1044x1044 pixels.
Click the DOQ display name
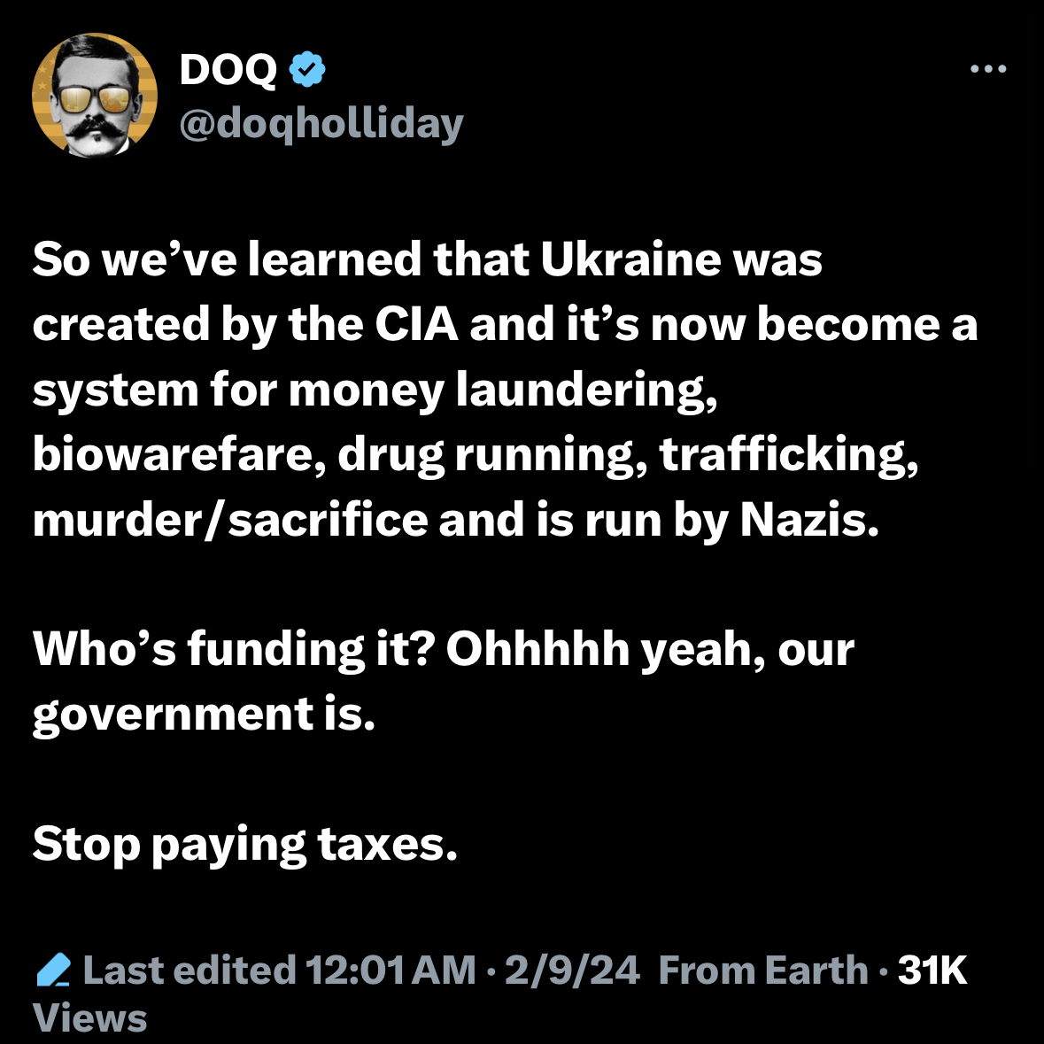[228, 69]
